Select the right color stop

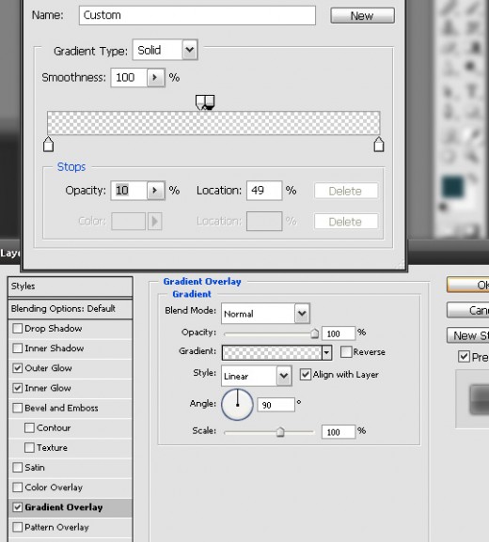click(379, 144)
